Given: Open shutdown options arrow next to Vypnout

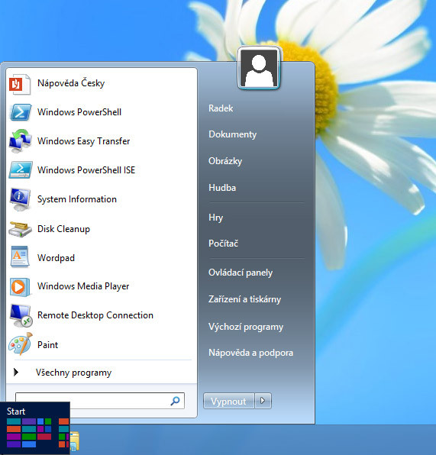Looking at the screenshot, I should [x=263, y=401].
